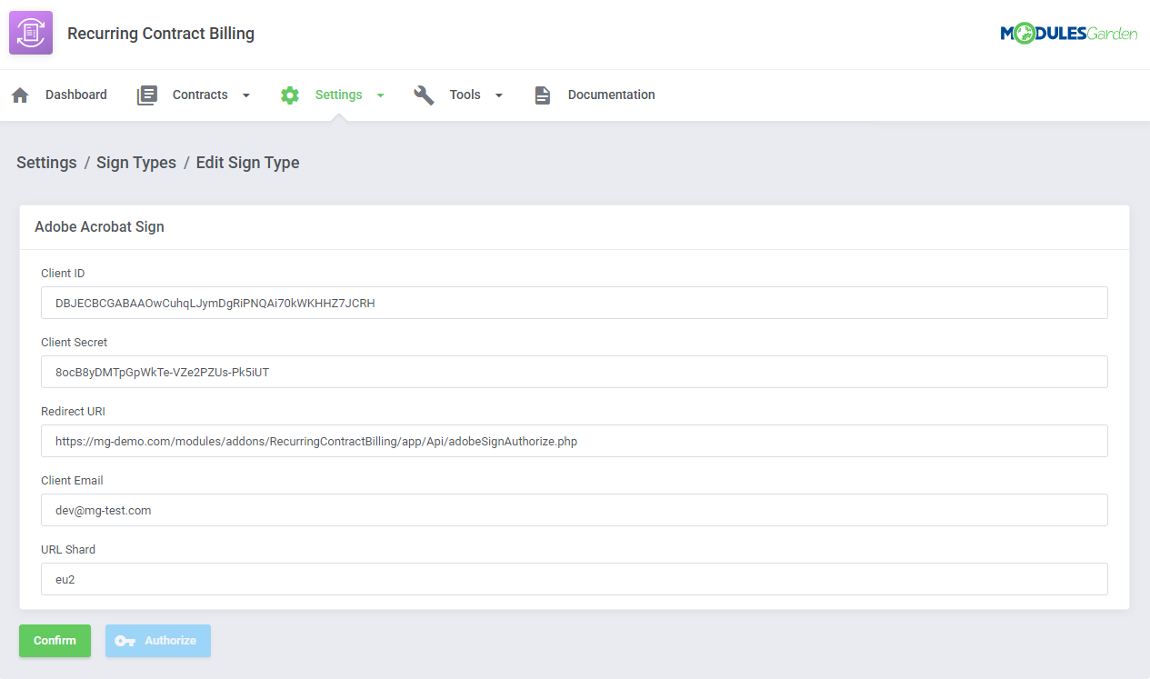1150x679 pixels.
Task: Click the Settings gear icon
Action: [x=290, y=95]
